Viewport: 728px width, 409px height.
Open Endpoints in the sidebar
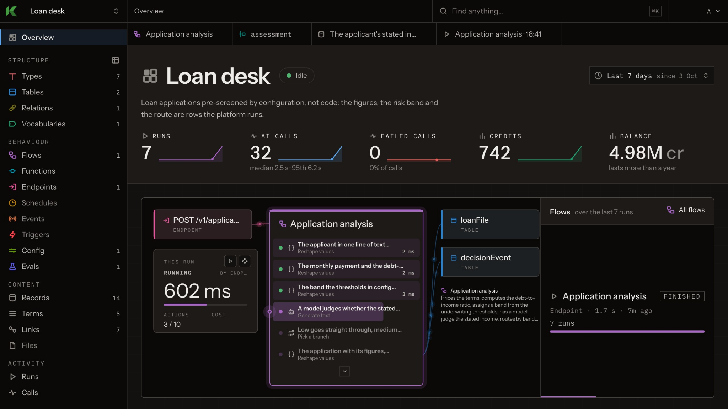tap(64, 187)
